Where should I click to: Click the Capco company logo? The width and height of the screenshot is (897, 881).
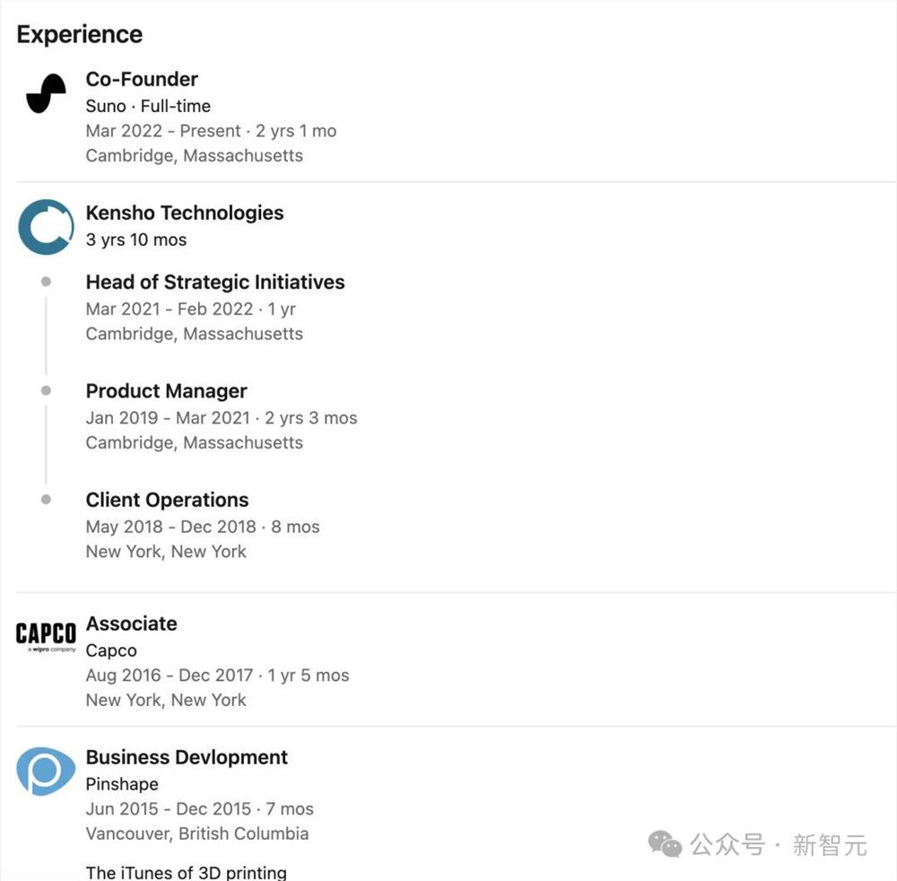(46, 635)
